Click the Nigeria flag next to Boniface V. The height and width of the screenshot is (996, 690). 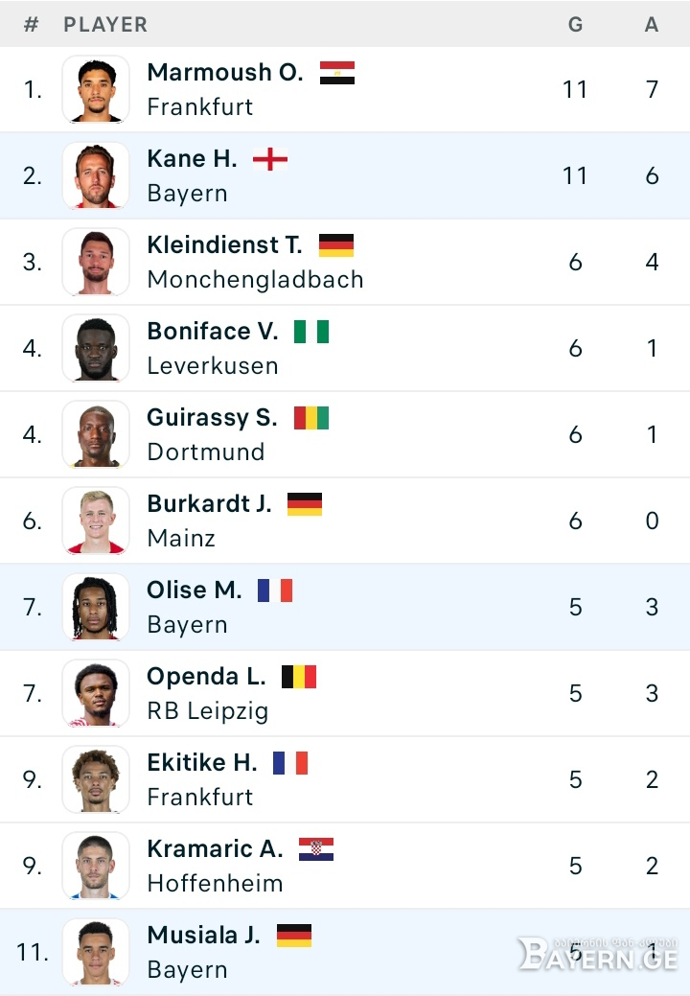[x=311, y=332]
